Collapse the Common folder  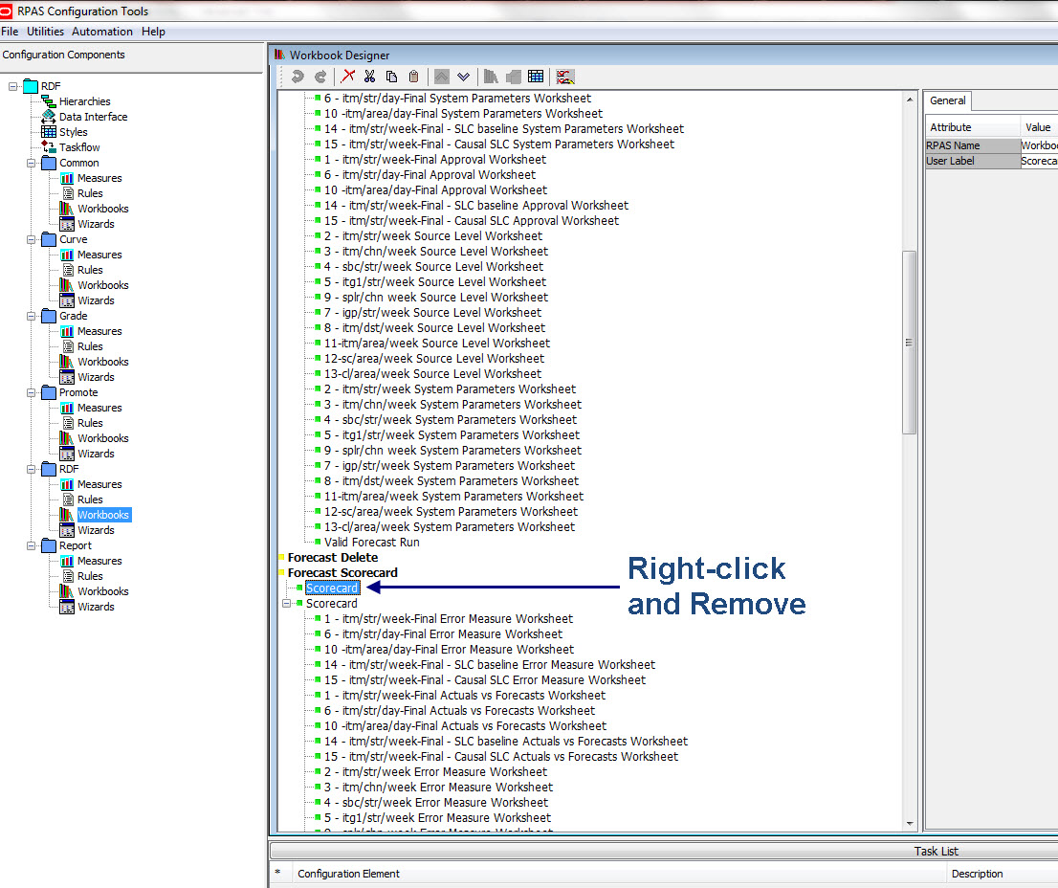(31, 163)
